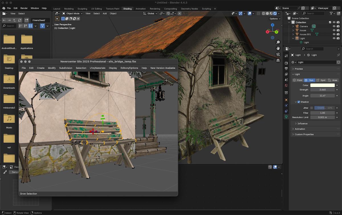This screenshot has height=215, width=342.
Task: Click the light Color swatch
Action: tap(322, 85)
